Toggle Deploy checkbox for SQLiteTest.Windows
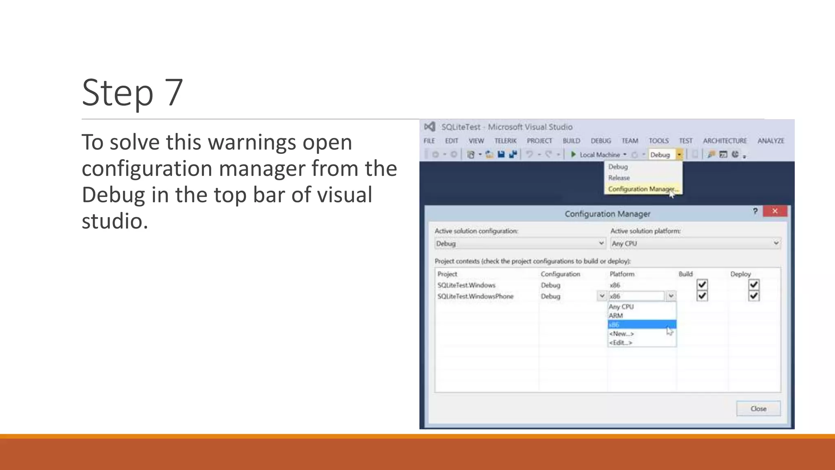 [x=754, y=284]
